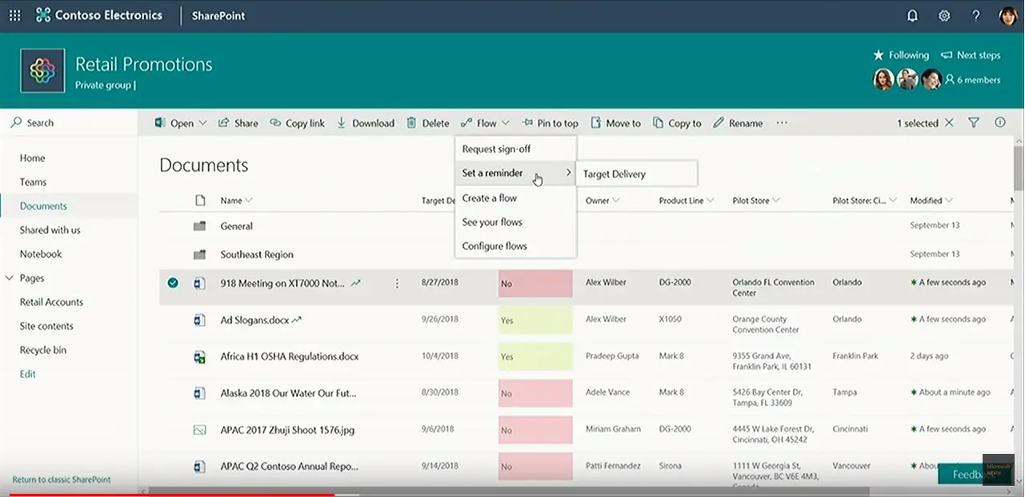The width and height of the screenshot is (1025, 497).
Task: Click the help question mark icon
Action: [x=975, y=16]
